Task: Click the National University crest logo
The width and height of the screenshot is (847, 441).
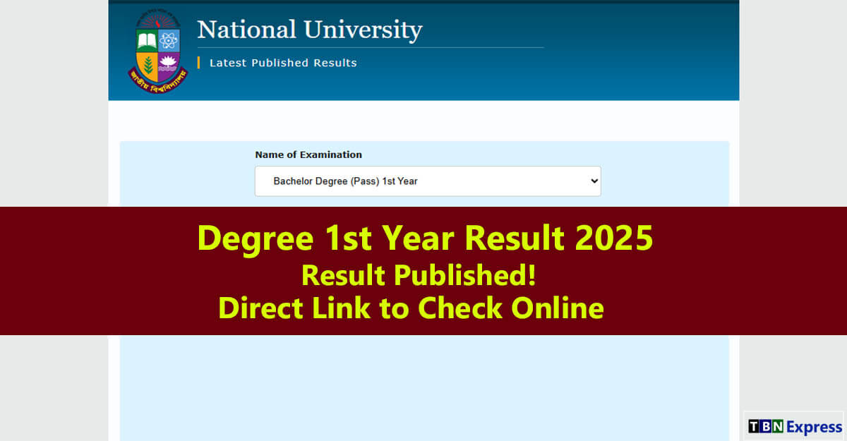Action: tap(158, 52)
